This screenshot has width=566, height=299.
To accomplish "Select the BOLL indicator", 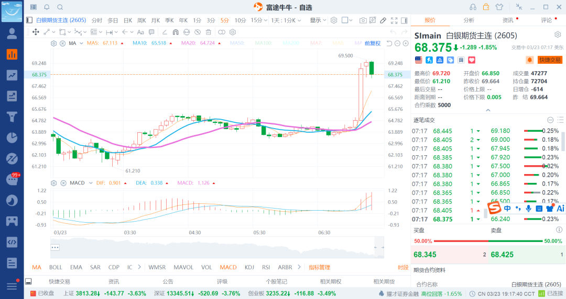I will click(x=56, y=267).
